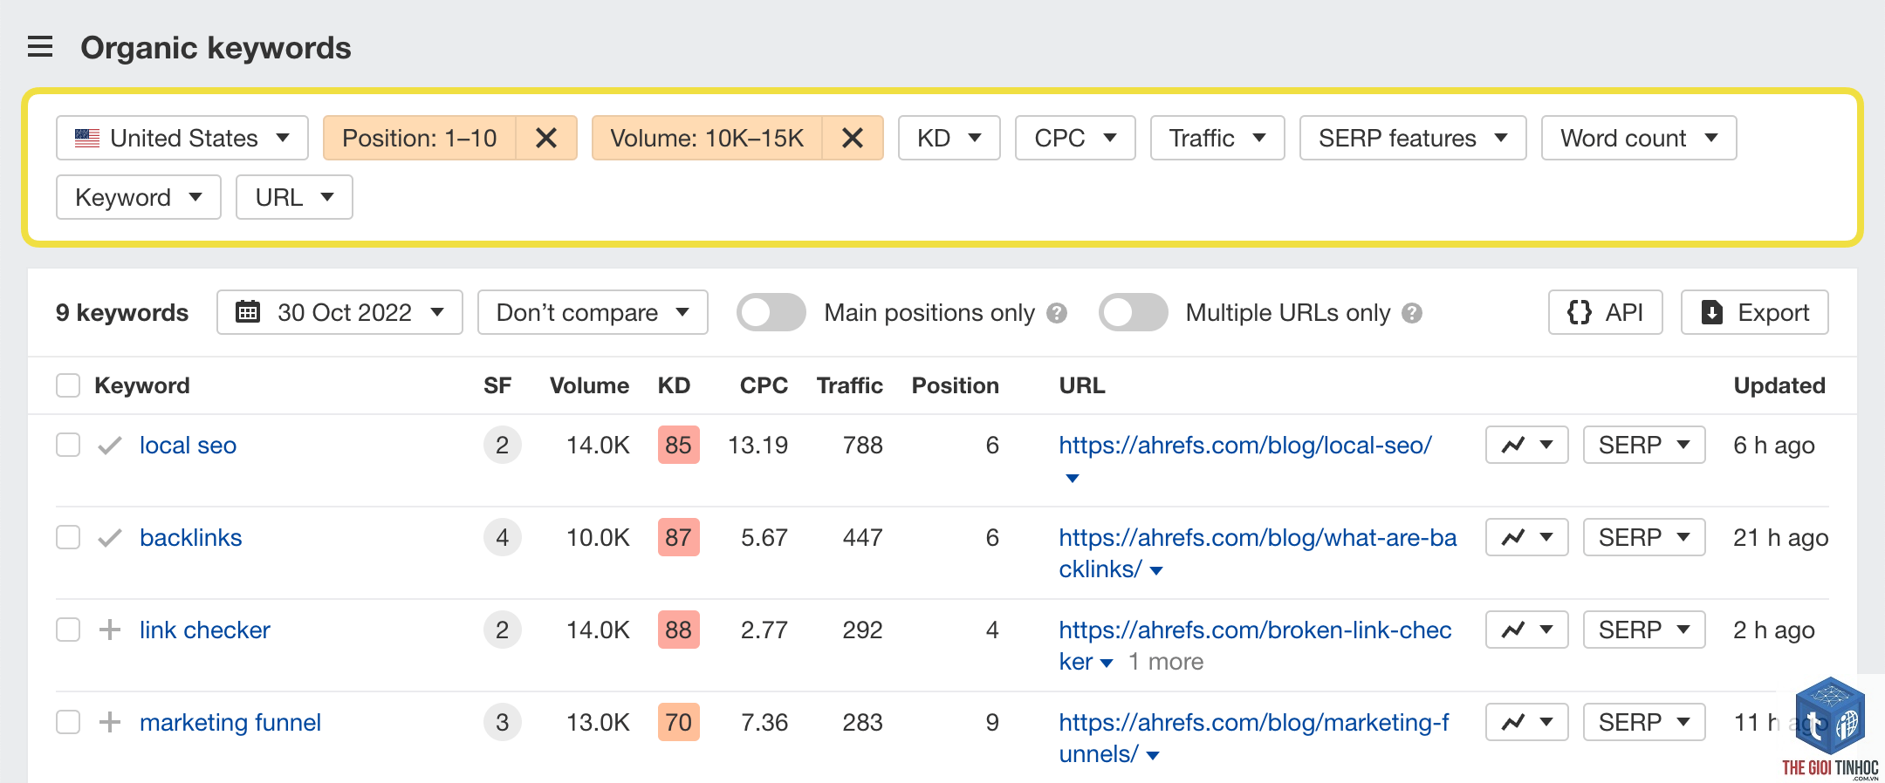Open the SERP features filter dropdown
The width and height of the screenshot is (1885, 783).
pyautogui.click(x=1413, y=138)
